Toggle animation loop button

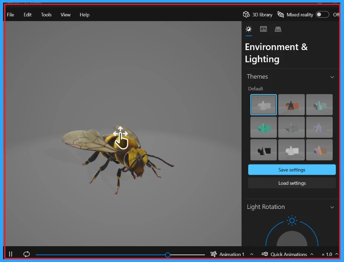point(26,254)
